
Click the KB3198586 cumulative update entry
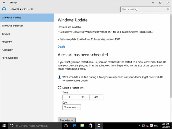click(105, 32)
